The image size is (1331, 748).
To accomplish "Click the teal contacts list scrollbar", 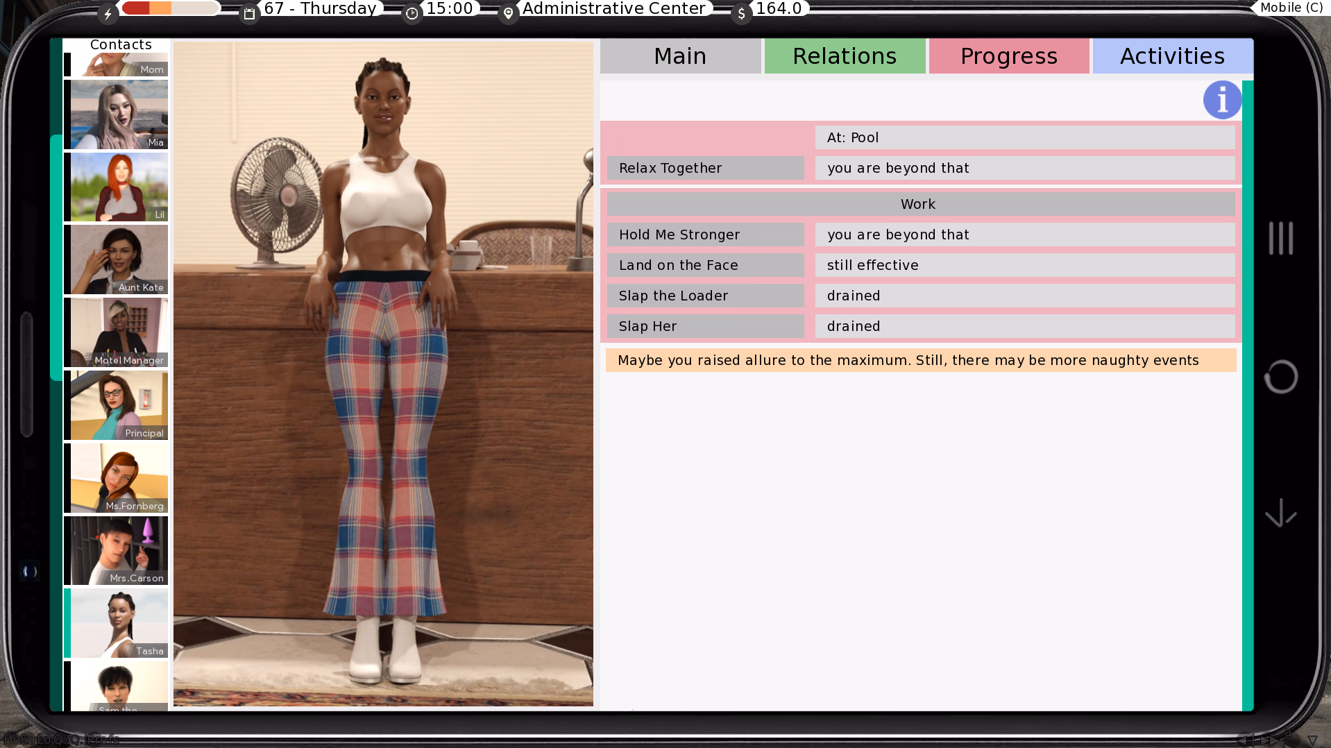I will (x=56, y=257).
